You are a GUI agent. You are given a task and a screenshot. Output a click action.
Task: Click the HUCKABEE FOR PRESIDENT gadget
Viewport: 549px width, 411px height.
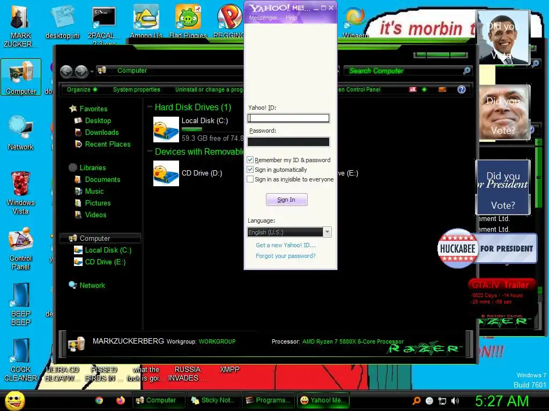tap(487, 248)
